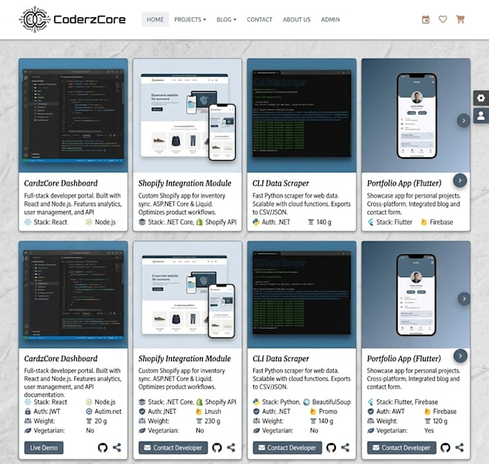Open GitHub icon on bottom Shopify Integration card
Image resolution: width=489 pixels, height=464 pixels.
(x=216, y=447)
